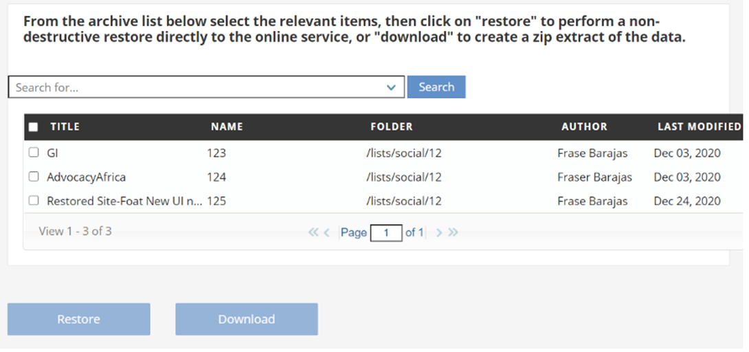Expand the search field dropdown chevron
The image size is (749, 352).
point(391,87)
